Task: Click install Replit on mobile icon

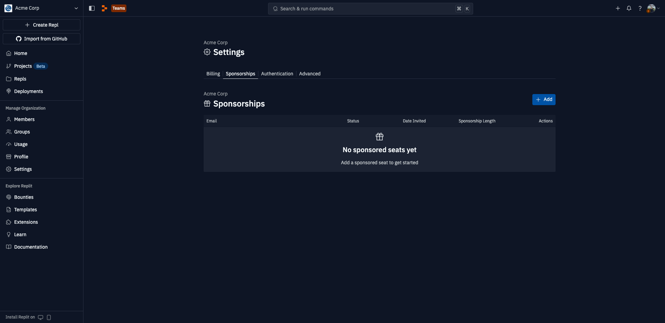Action: point(49,317)
